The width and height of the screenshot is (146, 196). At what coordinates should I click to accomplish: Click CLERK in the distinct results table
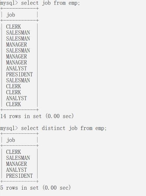tap(13, 152)
